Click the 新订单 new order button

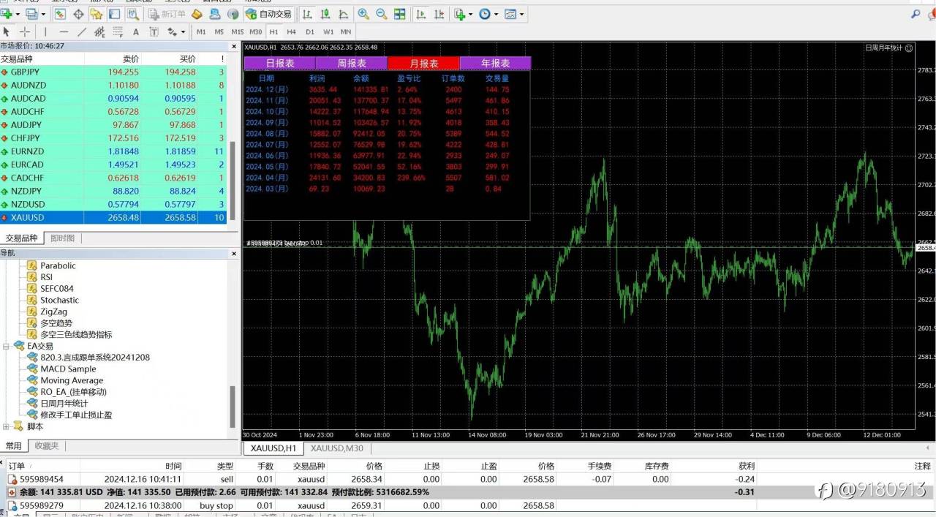click(x=167, y=14)
